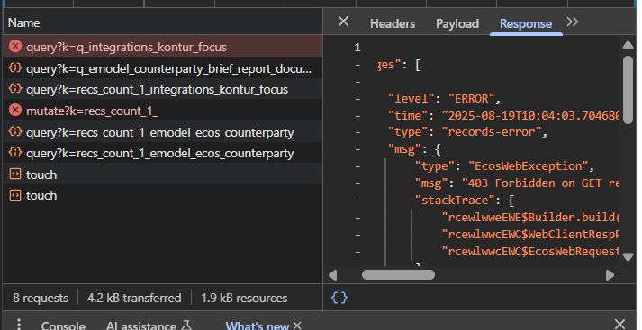Switch to the Payload tab
The width and height of the screenshot is (642, 330).
click(x=457, y=23)
